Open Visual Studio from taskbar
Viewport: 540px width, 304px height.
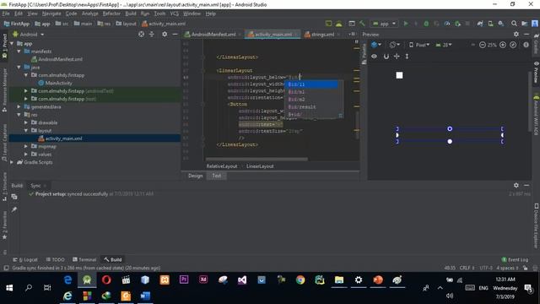242,280
